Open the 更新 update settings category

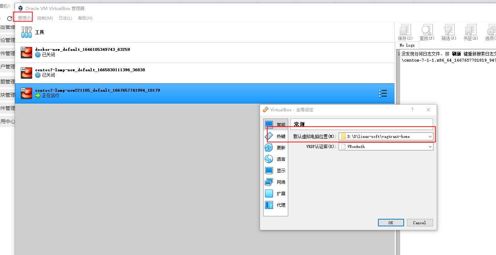click(x=275, y=148)
